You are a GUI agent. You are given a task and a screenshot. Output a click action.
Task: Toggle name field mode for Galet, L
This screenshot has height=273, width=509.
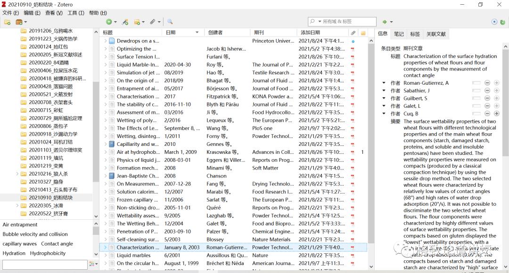coord(476,106)
